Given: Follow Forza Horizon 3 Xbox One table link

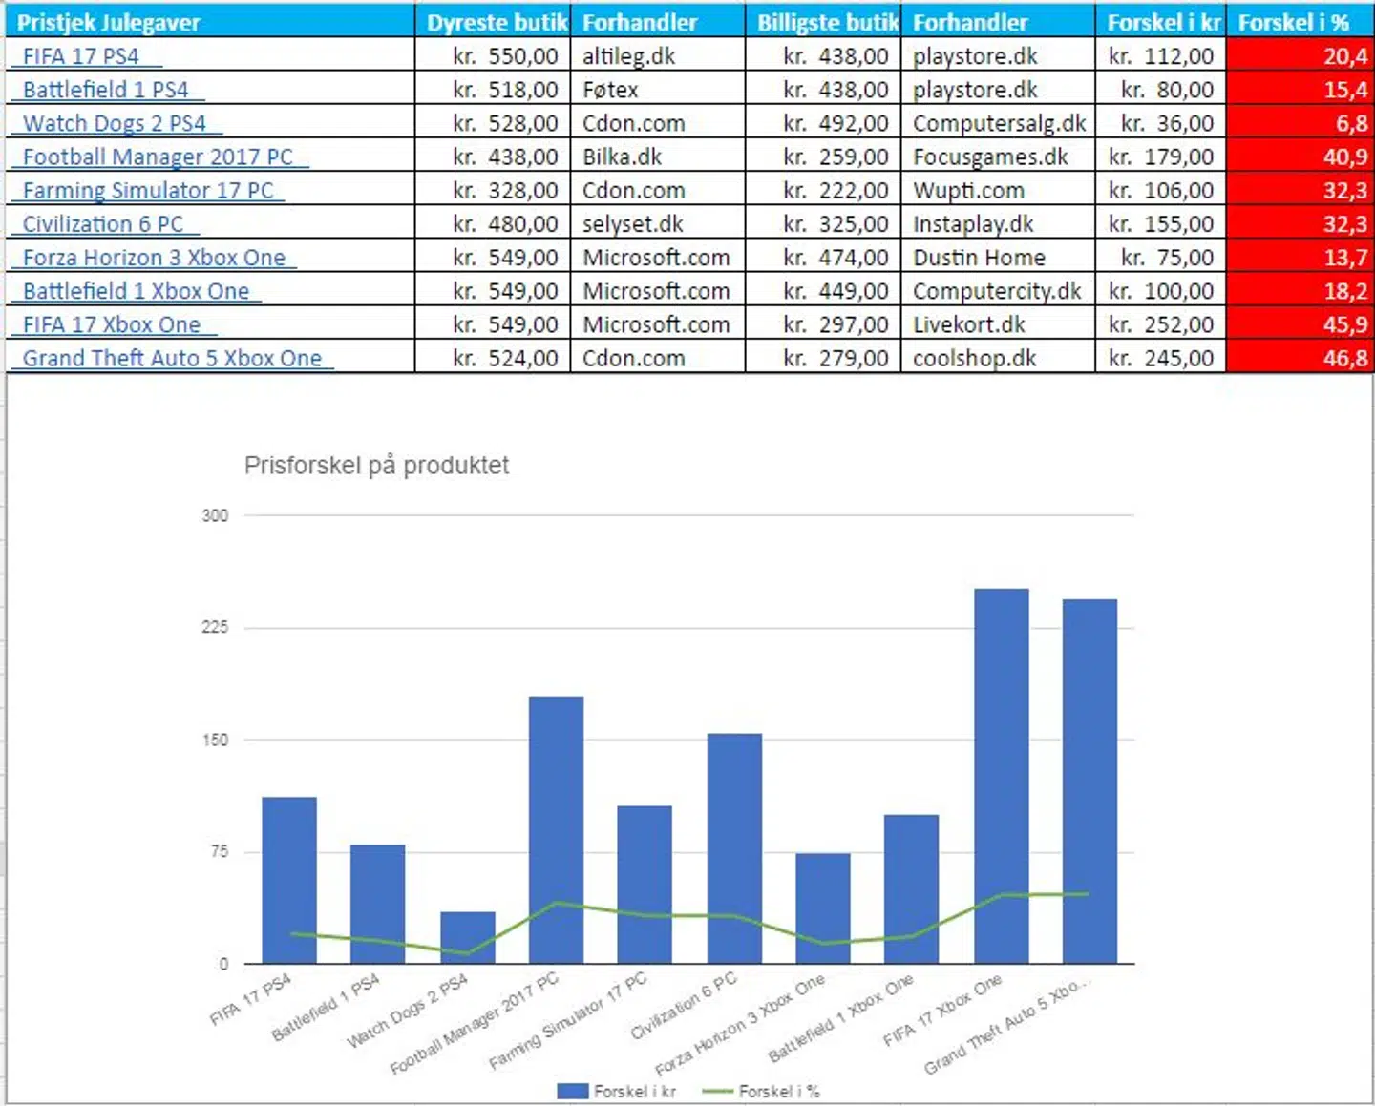Looking at the screenshot, I should click(154, 258).
